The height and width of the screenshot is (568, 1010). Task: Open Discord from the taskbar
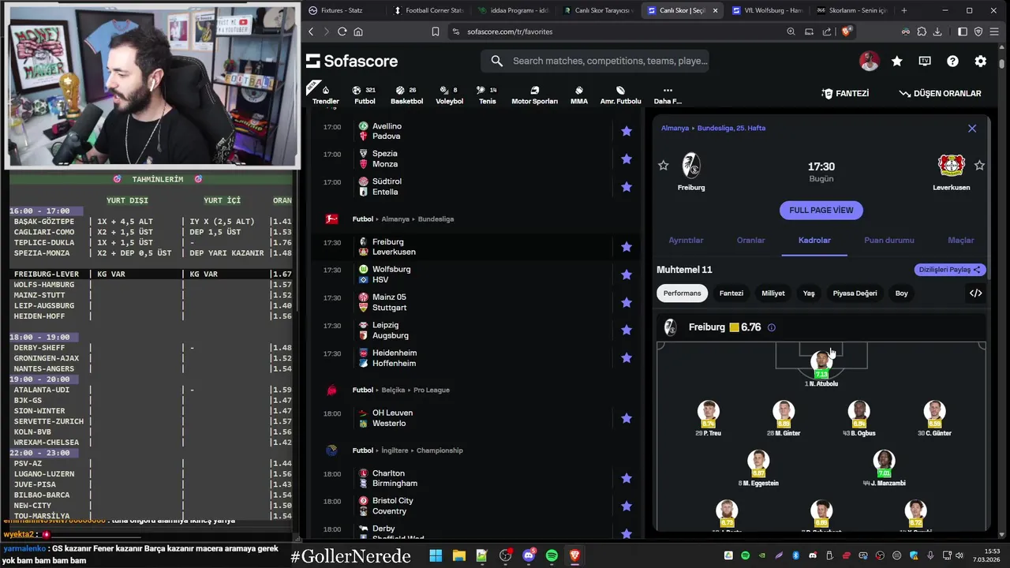(529, 555)
